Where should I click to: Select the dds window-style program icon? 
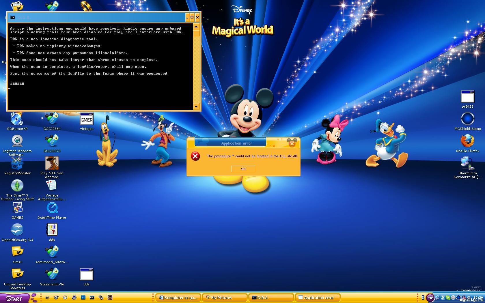pyautogui.click(x=87, y=277)
